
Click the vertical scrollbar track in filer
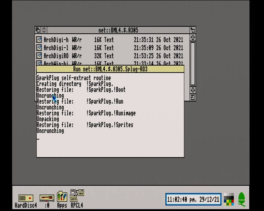point(193,64)
